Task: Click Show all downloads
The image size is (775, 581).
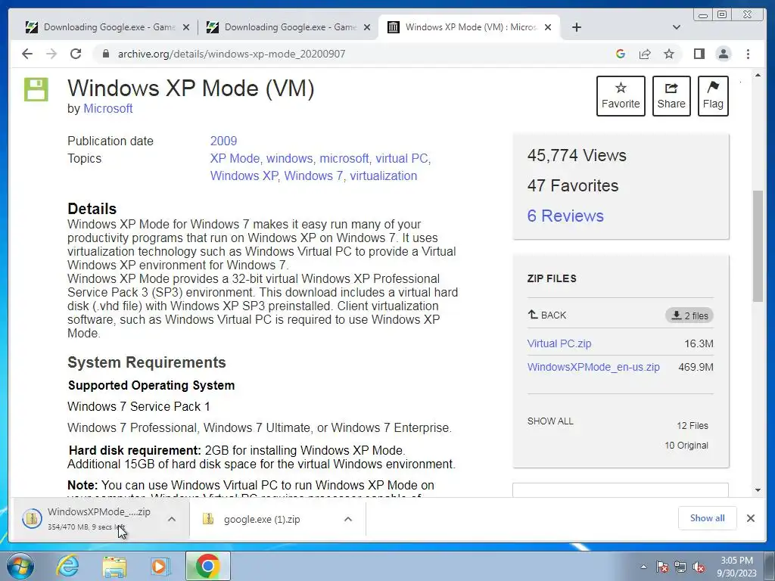Action: [x=708, y=518]
